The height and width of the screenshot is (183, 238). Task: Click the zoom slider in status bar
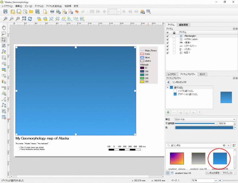tap(228, 180)
